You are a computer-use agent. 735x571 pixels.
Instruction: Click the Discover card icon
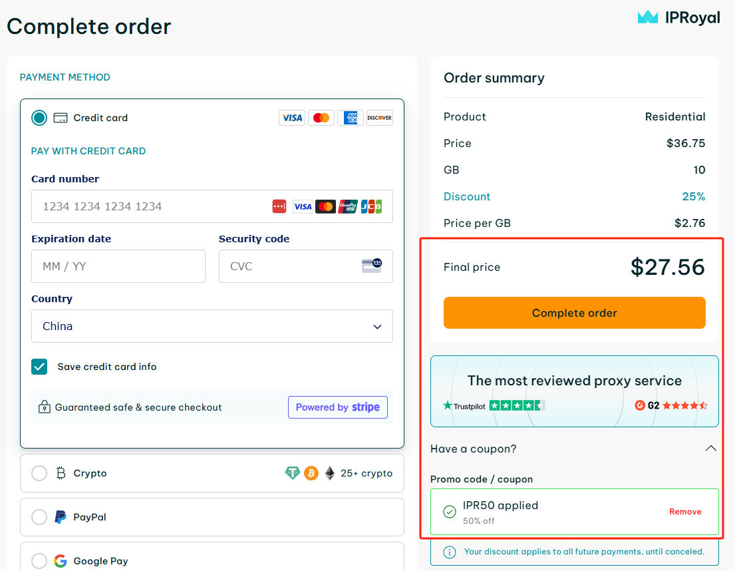(x=379, y=118)
